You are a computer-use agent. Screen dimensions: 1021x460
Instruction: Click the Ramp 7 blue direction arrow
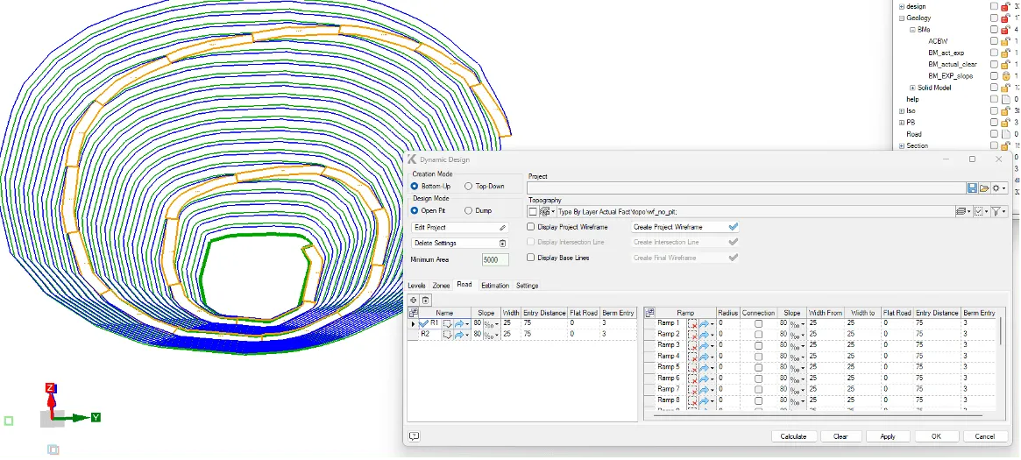pos(704,390)
